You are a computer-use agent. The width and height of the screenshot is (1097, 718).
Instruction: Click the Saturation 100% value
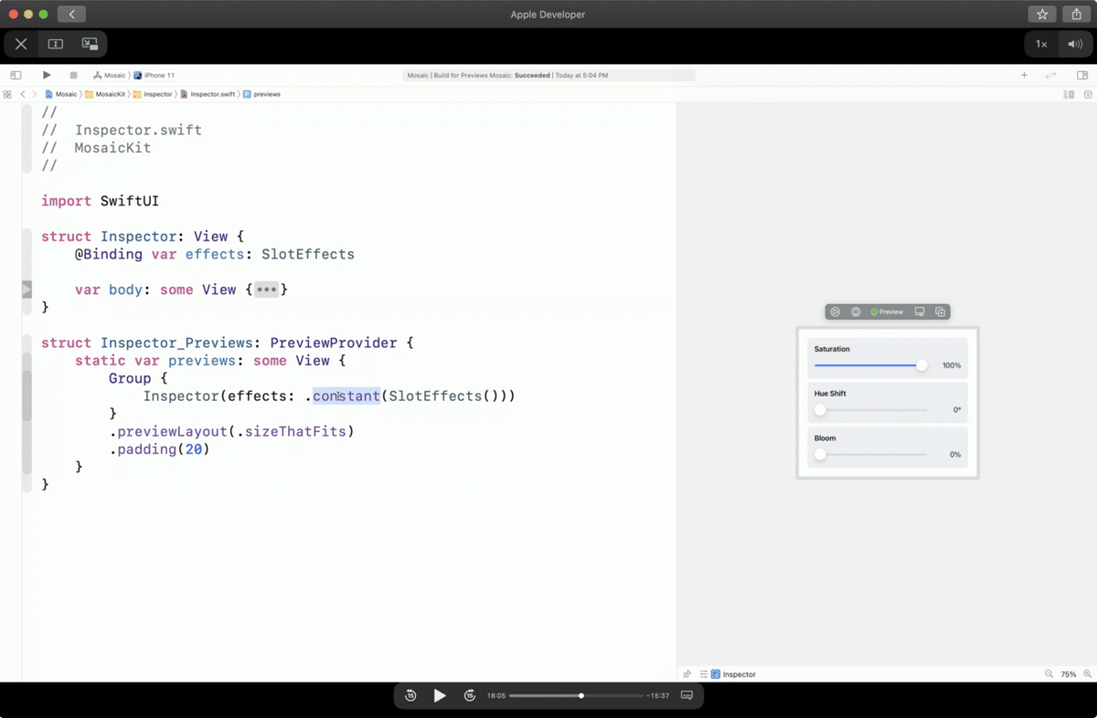tap(952, 365)
